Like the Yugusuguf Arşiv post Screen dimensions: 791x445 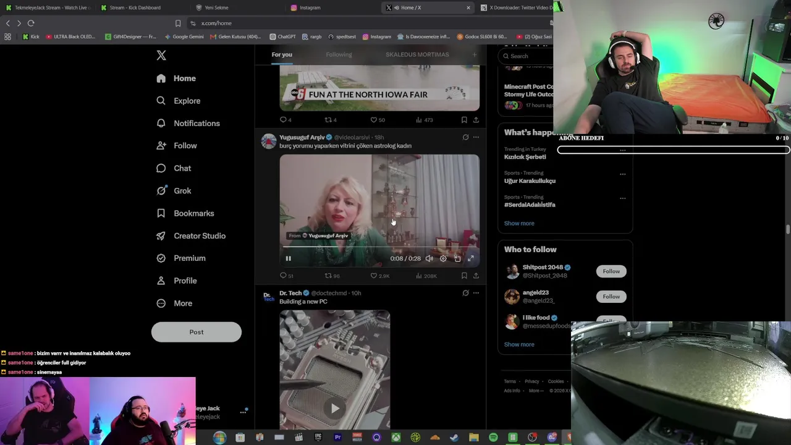[373, 276]
